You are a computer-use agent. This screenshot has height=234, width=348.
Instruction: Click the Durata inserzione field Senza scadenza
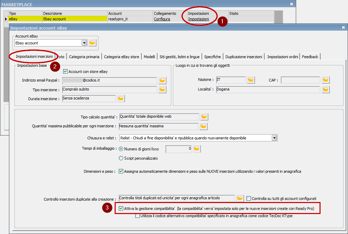(x=89, y=98)
